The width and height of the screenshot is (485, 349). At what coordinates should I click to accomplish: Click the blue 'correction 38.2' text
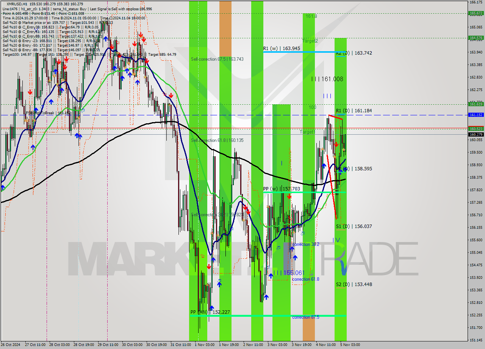305,244
